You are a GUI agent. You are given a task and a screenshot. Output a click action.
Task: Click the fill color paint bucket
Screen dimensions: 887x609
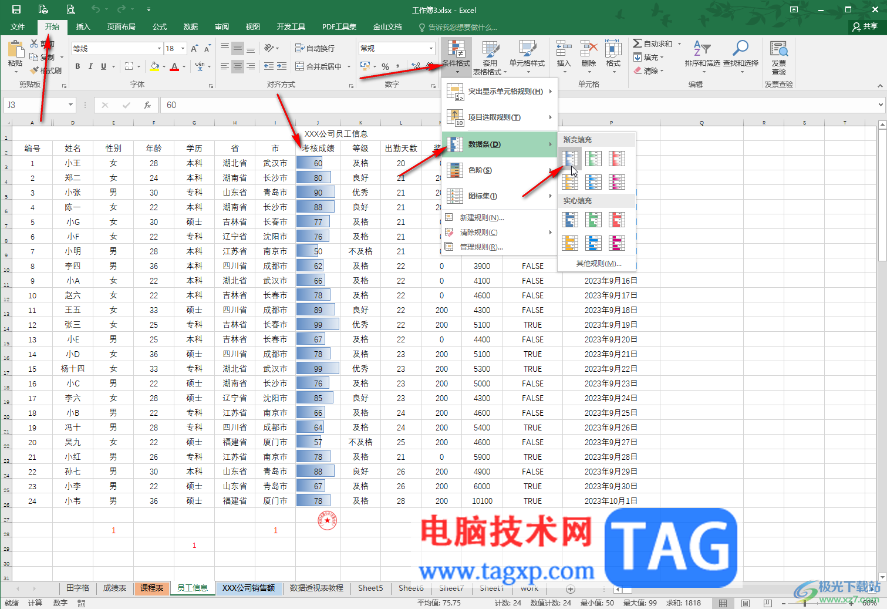pyautogui.click(x=154, y=66)
